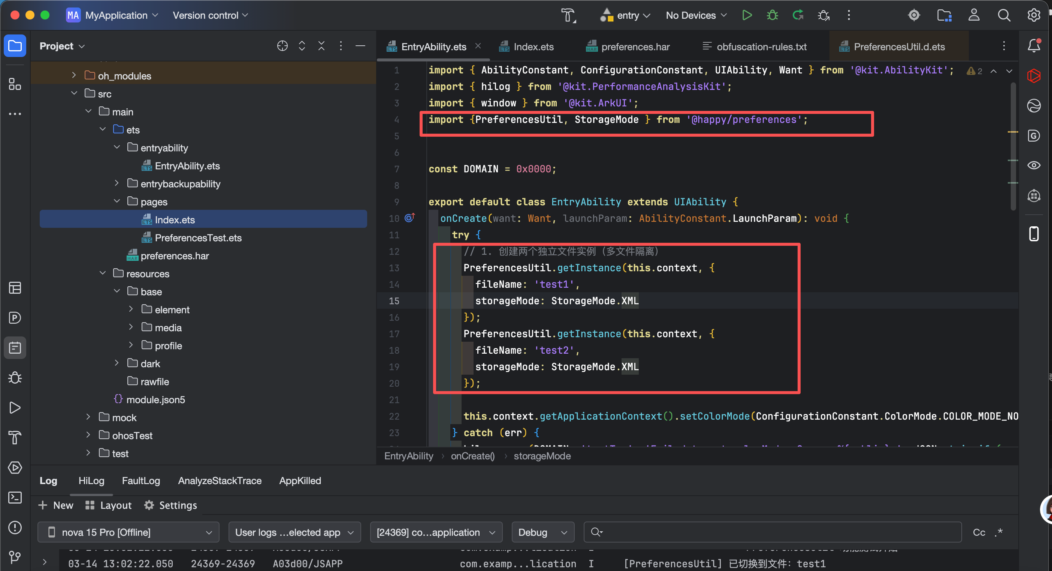Click the Search magnifier icon in title bar
1052x571 pixels.
point(1004,15)
